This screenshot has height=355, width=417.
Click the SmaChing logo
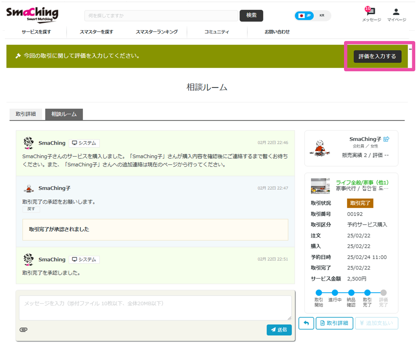coord(32,15)
